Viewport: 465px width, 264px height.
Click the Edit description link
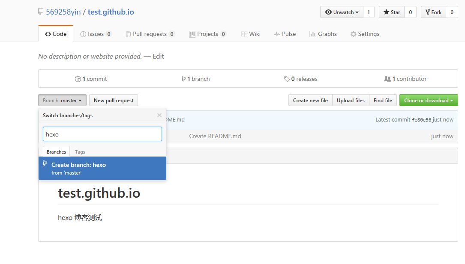158,56
